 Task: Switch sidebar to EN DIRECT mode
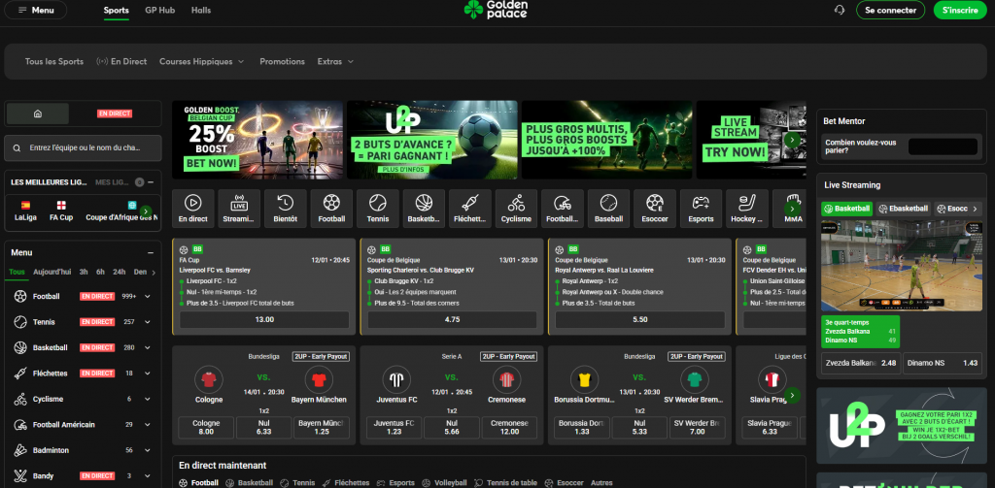pyautogui.click(x=115, y=114)
